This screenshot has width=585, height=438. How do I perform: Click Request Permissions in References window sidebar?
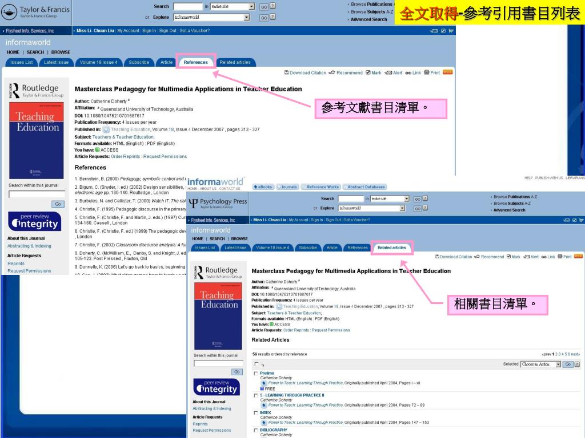pos(30,271)
